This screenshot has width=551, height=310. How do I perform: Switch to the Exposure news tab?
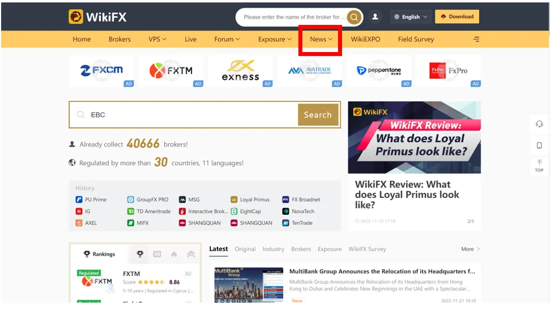point(330,249)
